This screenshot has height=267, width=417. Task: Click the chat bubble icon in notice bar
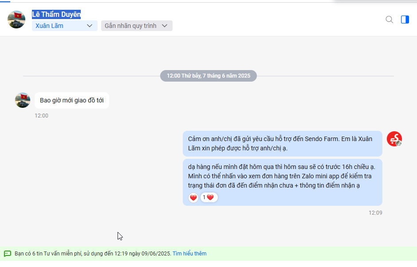coord(8,254)
